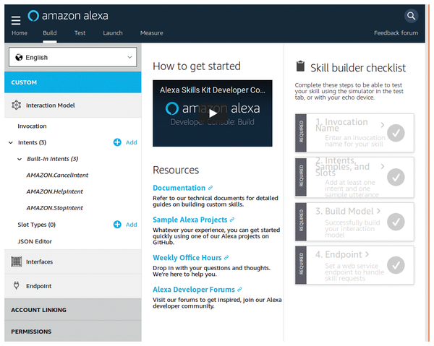Viewport: 434px width, 346px height.
Task: Click the Endpoint checklist checkmark circle
Action: click(396, 265)
